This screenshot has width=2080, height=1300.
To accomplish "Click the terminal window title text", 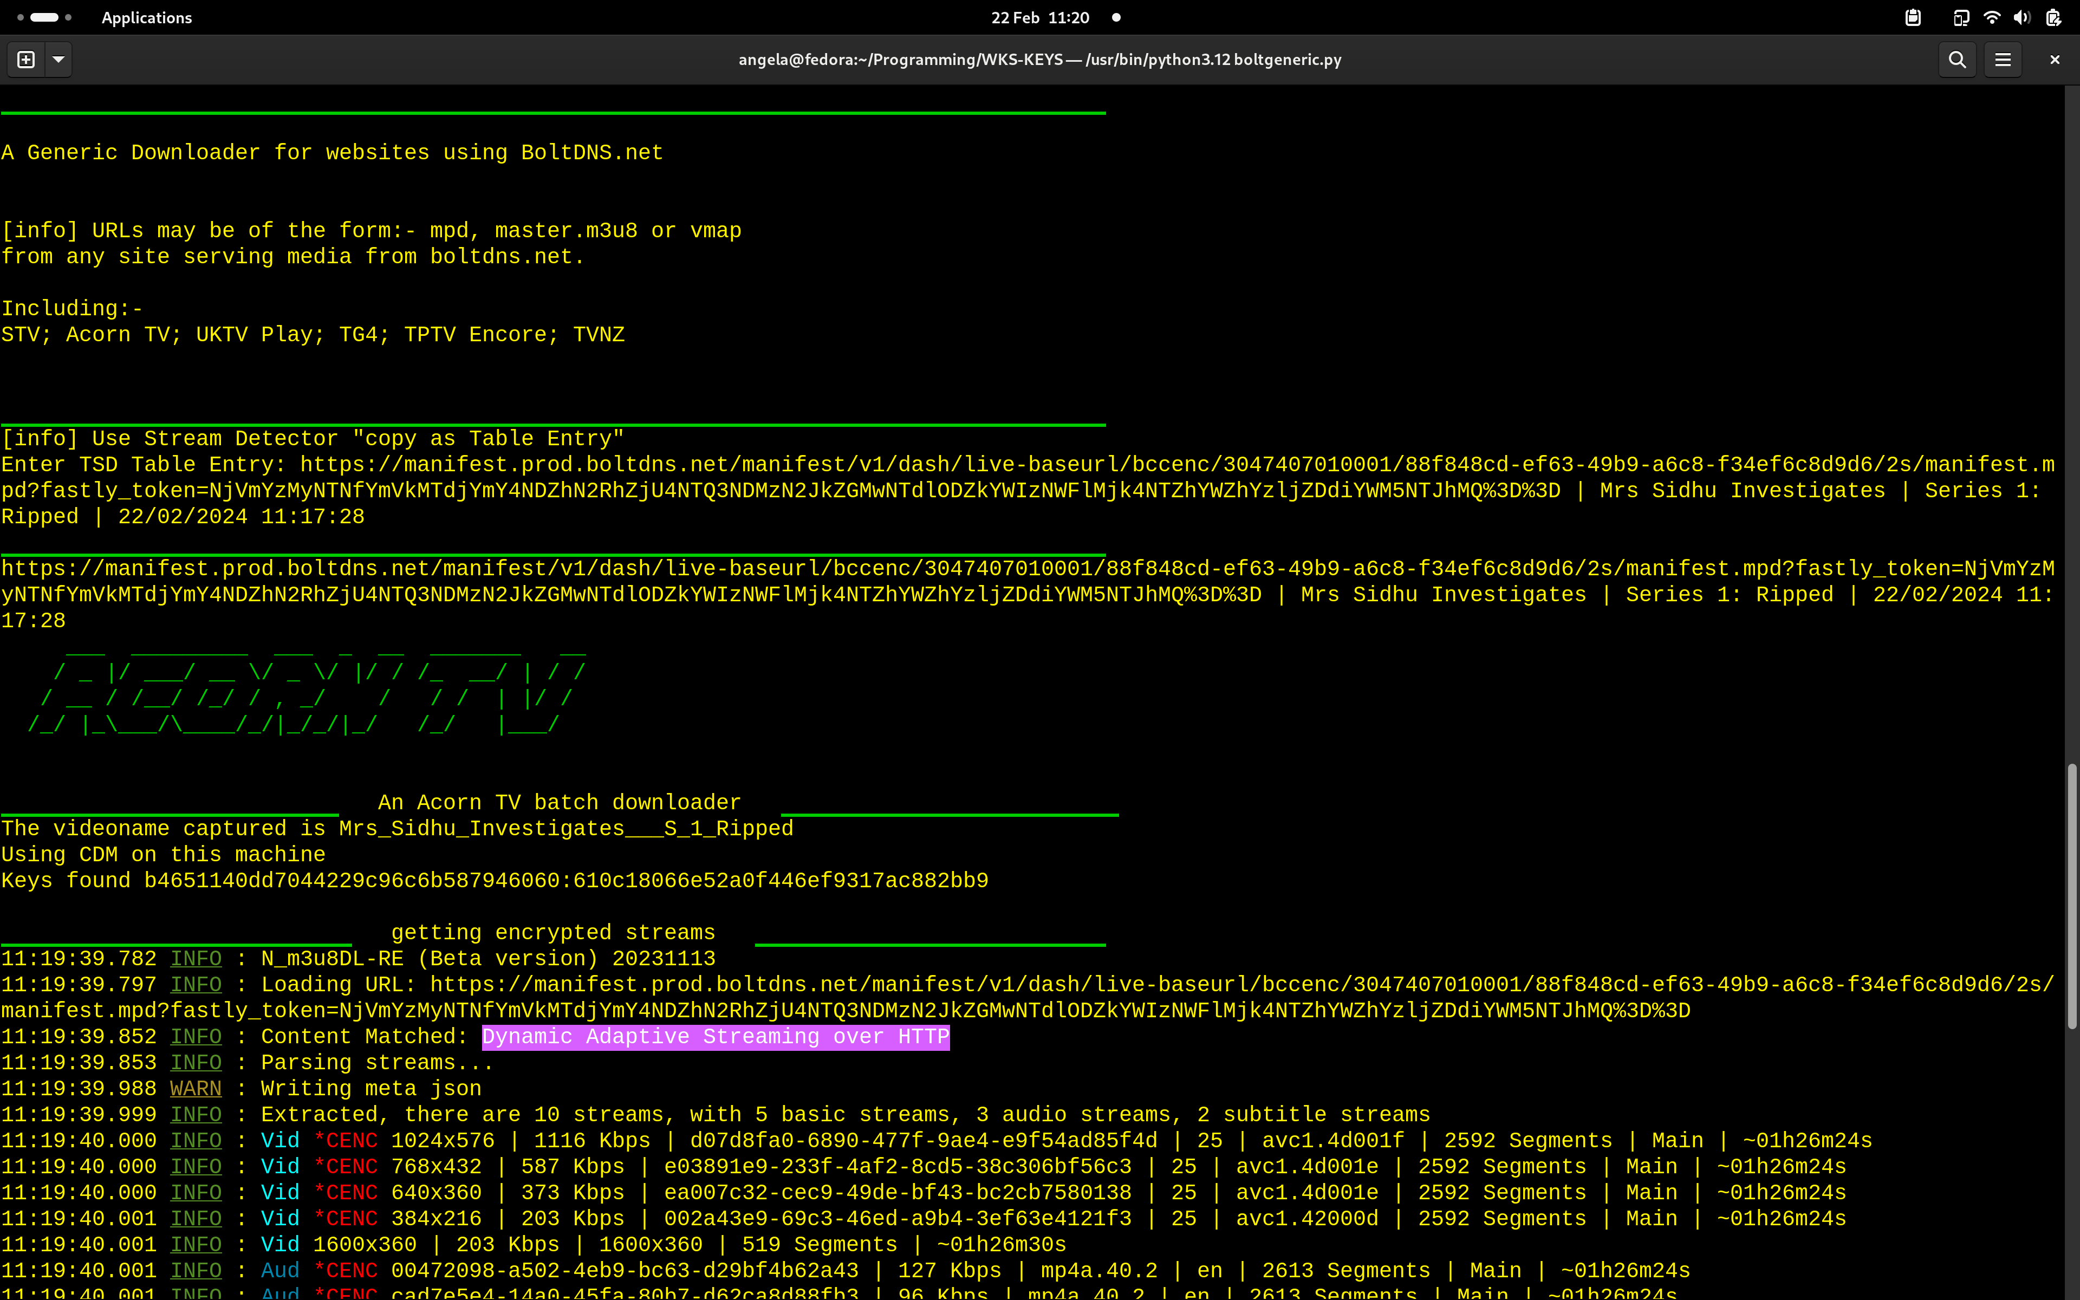I will [1039, 60].
